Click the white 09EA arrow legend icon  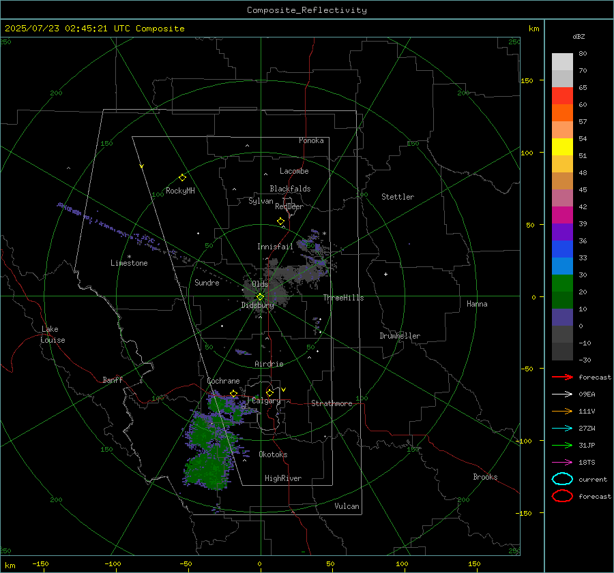point(562,394)
